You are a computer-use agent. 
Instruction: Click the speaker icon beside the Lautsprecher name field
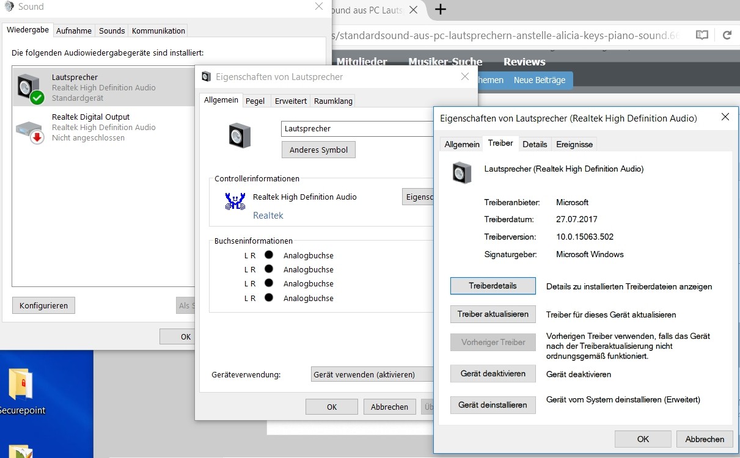coord(240,136)
